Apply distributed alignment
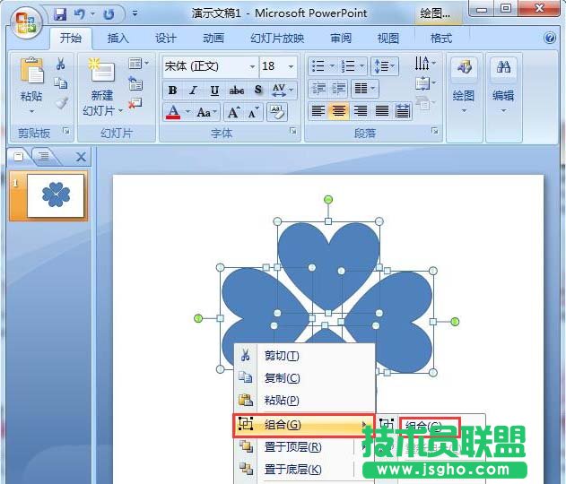The height and width of the screenshot is (484, 566). point(403,111)
